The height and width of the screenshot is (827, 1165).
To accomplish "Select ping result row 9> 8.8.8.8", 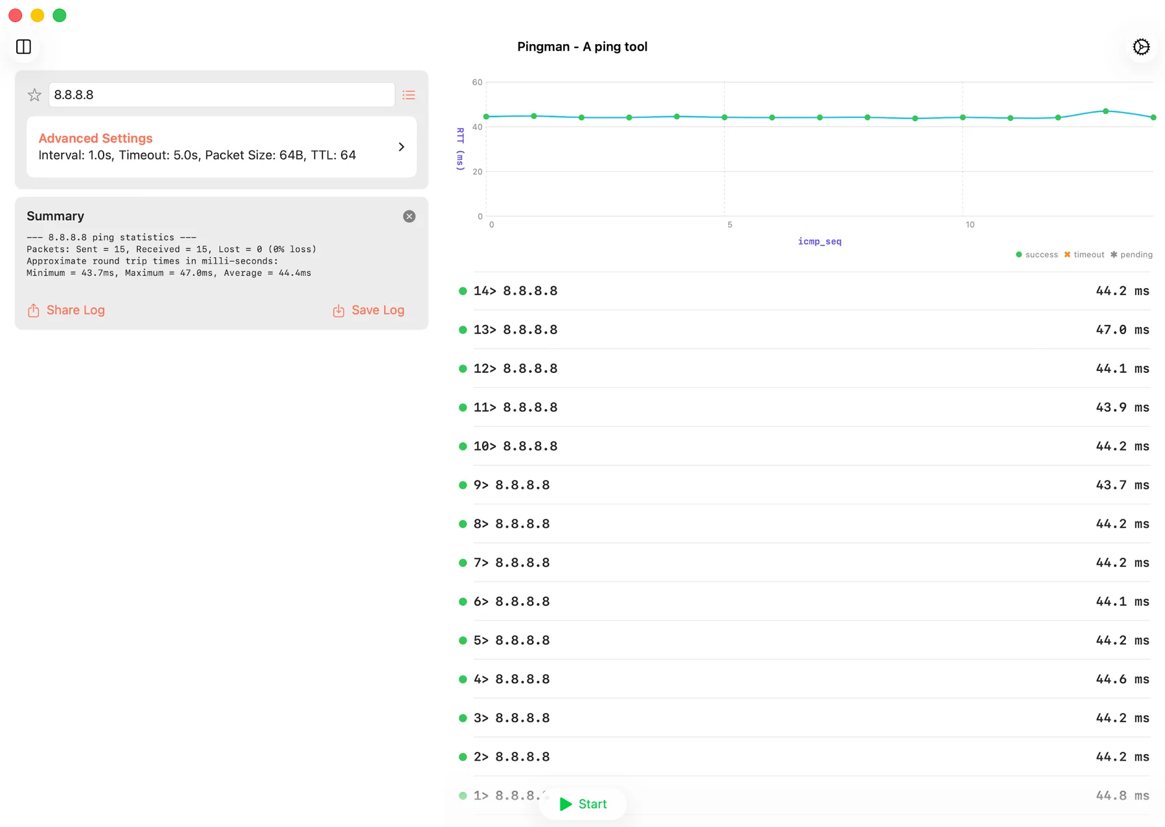I will 804,485.
